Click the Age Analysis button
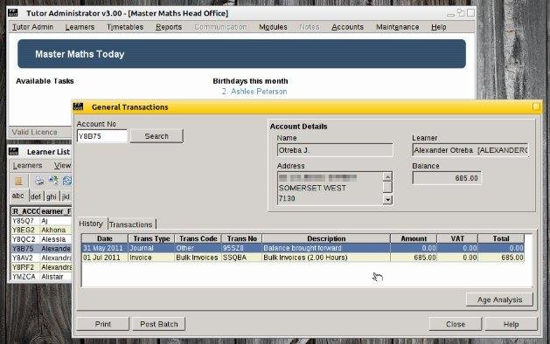The image size is (550, 344). point(499,299)
